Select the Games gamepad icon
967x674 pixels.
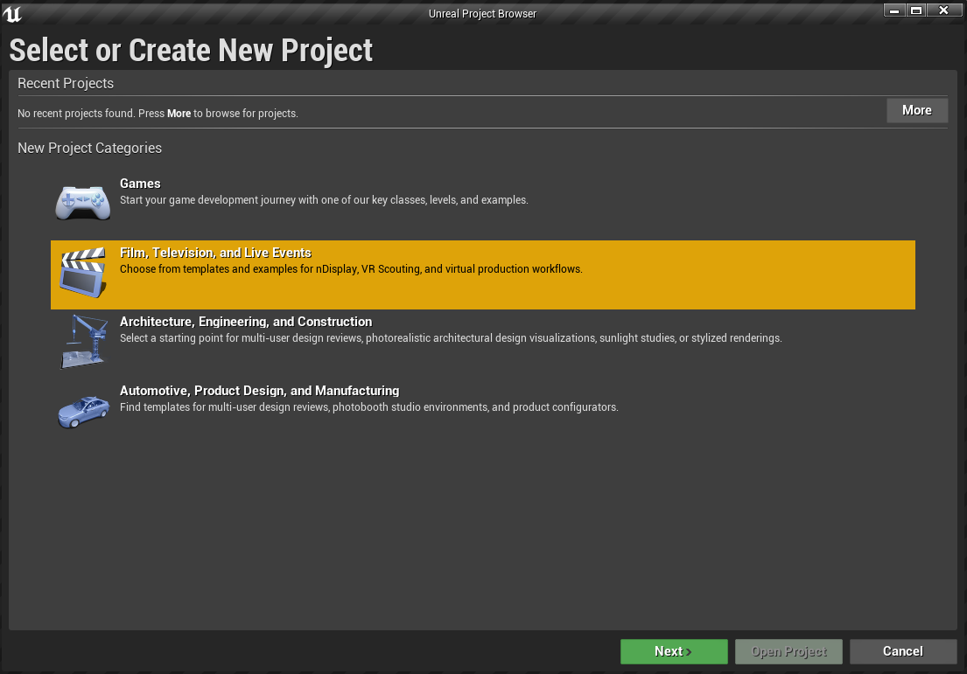(x=83, y=202)
